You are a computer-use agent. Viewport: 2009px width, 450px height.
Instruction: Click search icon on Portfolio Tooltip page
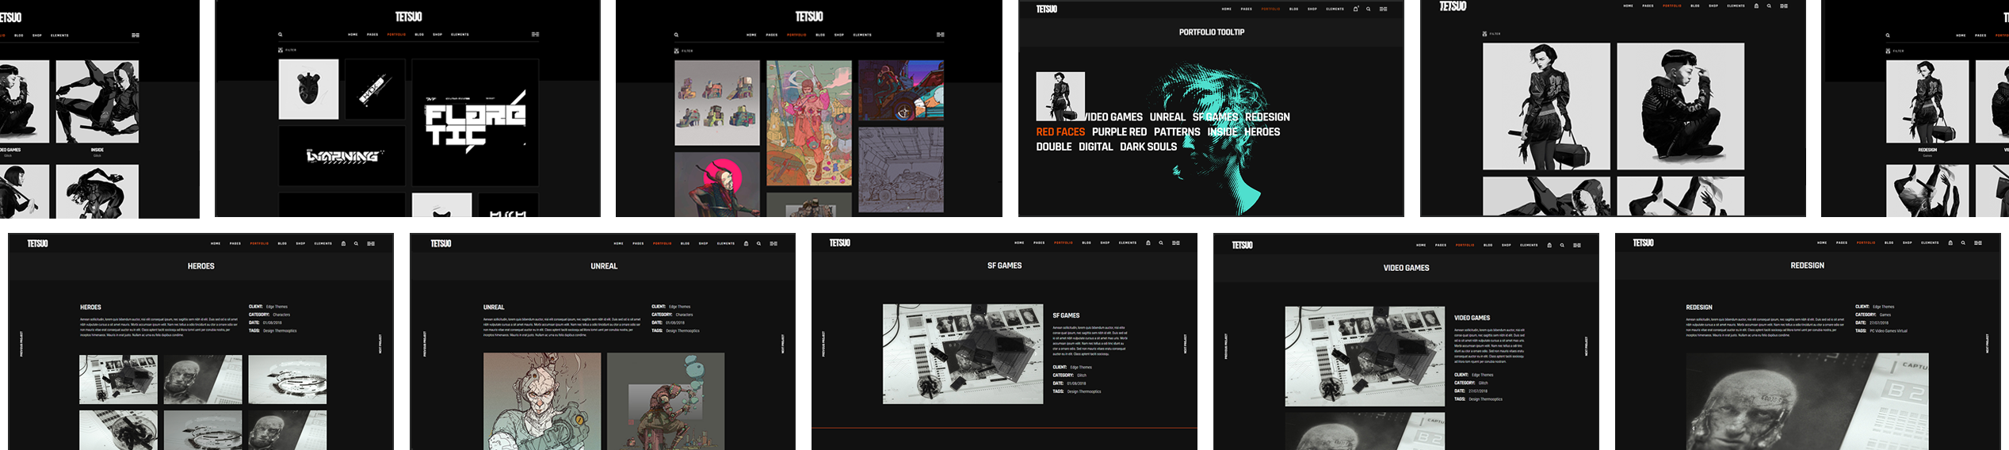[x=1368, y=10]
